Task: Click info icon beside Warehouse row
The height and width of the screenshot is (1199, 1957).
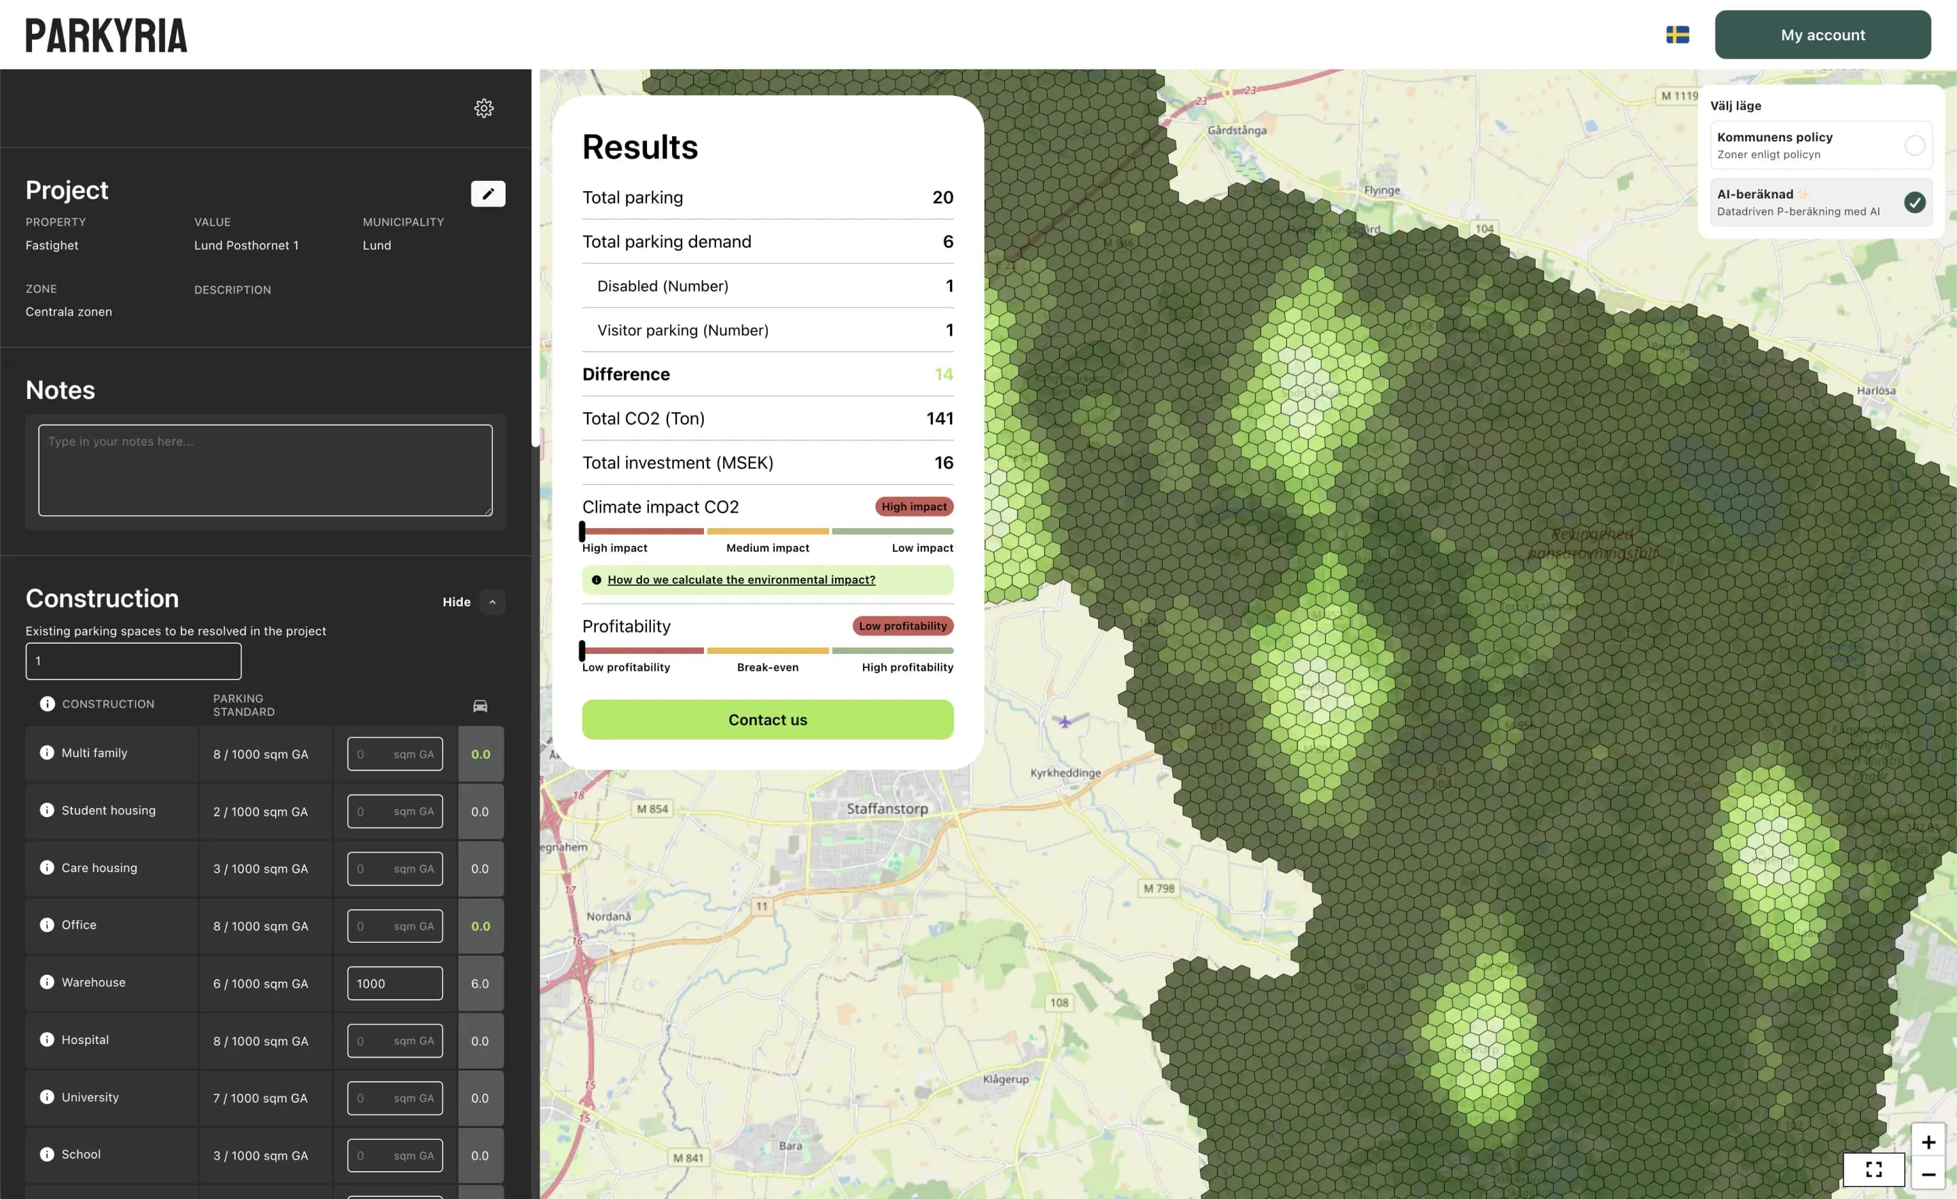Action: tap(47, 982)
